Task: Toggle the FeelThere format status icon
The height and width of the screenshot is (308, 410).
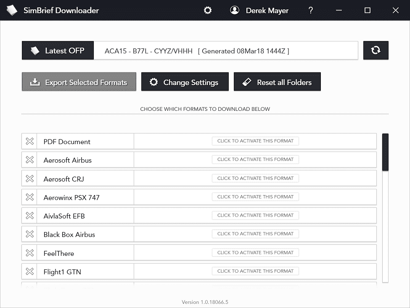Action: [29, 252]
